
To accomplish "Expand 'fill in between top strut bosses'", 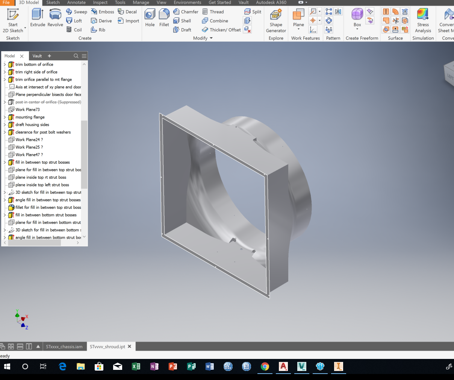I will pos(5,162).
